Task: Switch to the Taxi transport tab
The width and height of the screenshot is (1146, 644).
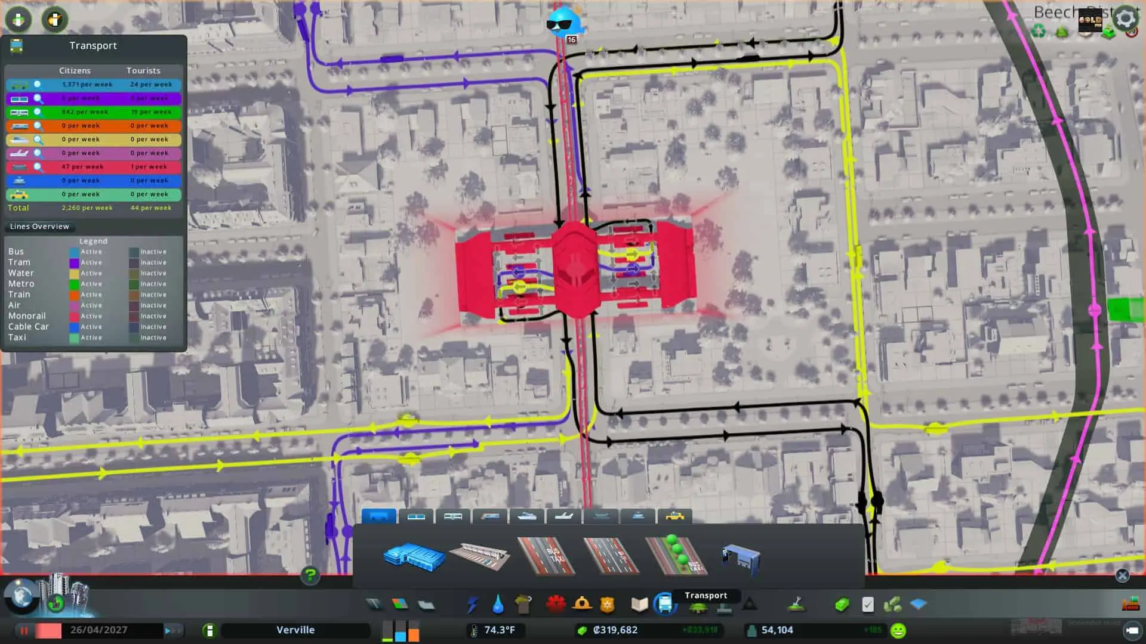Action: click(675, 516)
